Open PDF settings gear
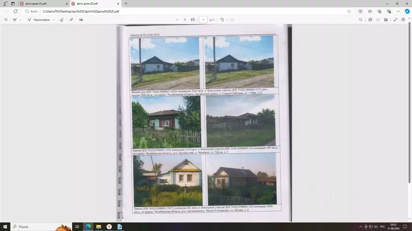This screenshot has width=412, height=231. tap(403, 20)
